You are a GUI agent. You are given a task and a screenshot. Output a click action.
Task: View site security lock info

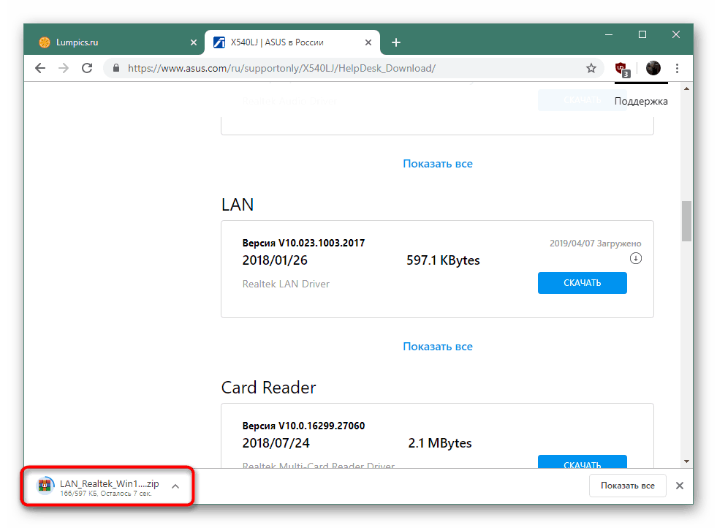pos(116,68)
